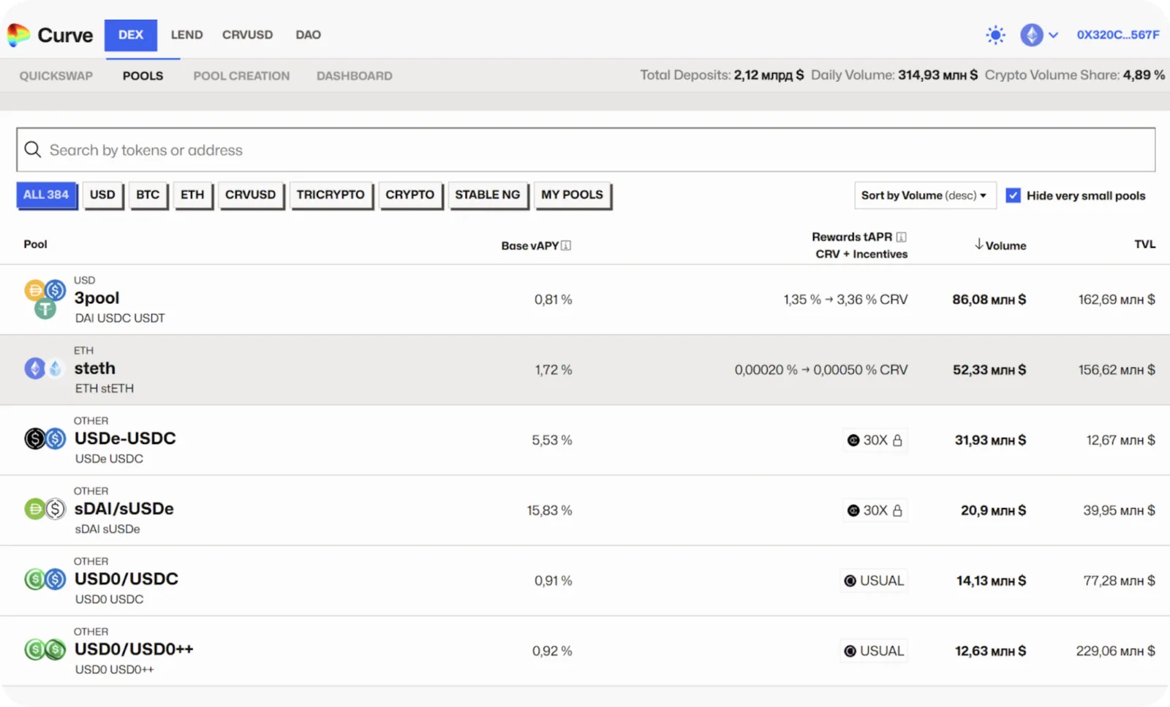Screen dimensions: 1170x707
Task: Click the Base vAPY info icon
Action: tap(566, 246)
